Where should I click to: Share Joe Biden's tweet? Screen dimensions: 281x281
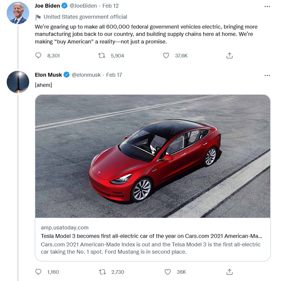(230, 55)
